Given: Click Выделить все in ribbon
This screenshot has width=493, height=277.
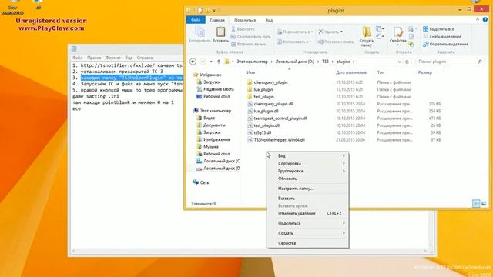Looking at the screenshot, I should 438,29.
